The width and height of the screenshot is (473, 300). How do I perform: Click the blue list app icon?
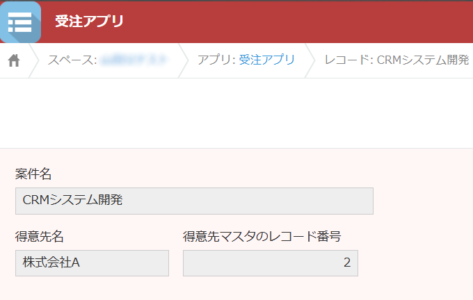(x=20, y=22)
